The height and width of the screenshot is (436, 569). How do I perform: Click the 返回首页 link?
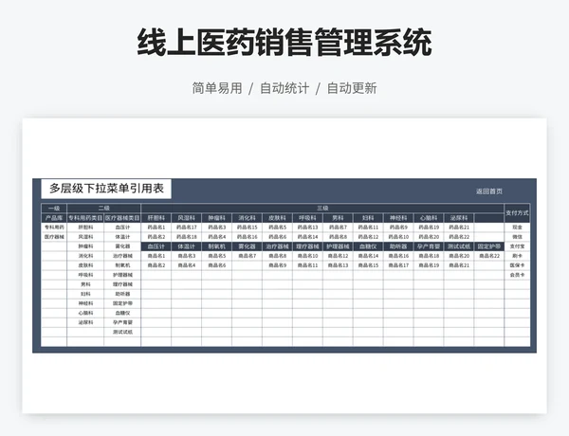pos(488,191)
